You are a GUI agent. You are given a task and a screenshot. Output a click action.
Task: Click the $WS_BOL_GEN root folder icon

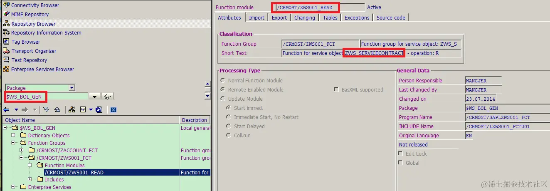point(15,128)
